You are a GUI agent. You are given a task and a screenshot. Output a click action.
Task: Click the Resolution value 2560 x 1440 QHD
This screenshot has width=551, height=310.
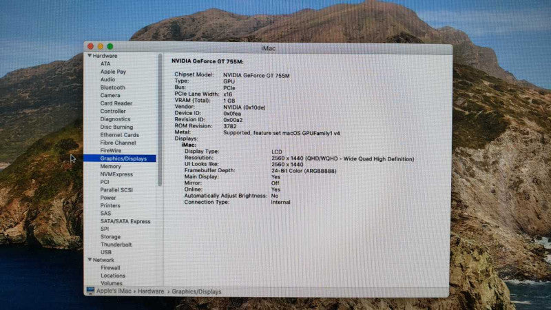click(x=342, y=159)
